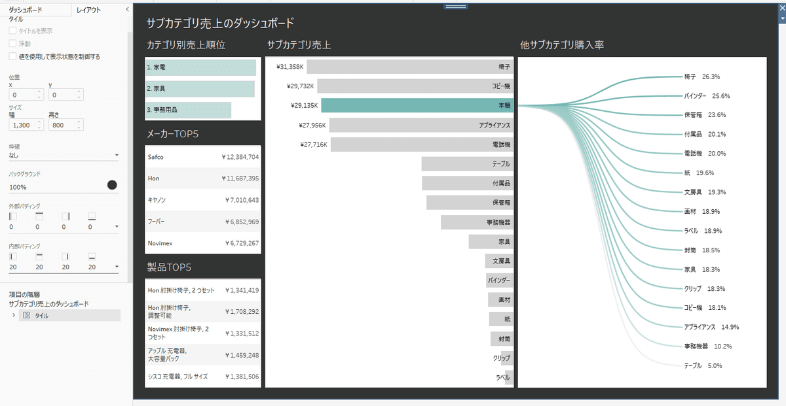Expand the タイル item in the hierarchy
786x406 pixels.
(14, 315)
